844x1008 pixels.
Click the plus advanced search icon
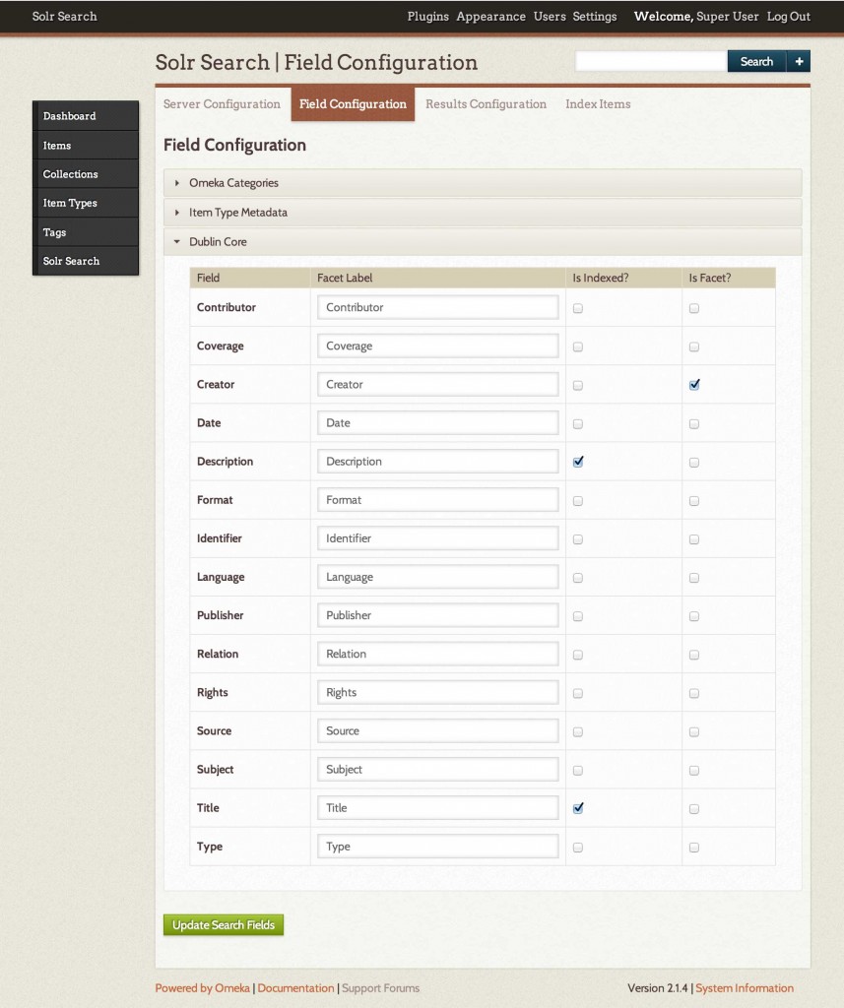click(799, 62)
